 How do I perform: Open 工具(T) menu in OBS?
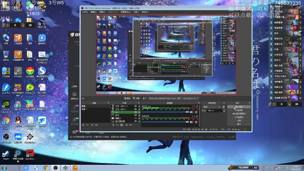pos(136,12)
